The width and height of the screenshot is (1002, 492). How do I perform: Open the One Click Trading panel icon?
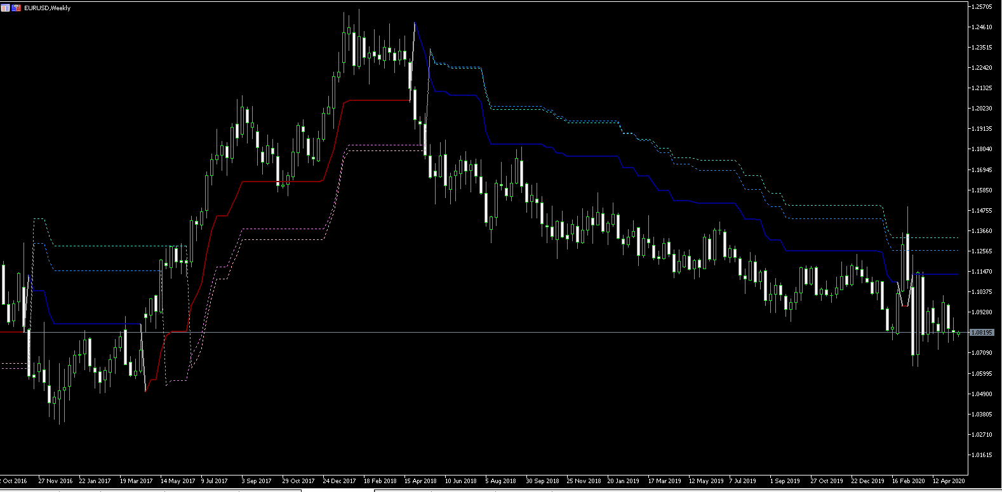click(17, 8)
